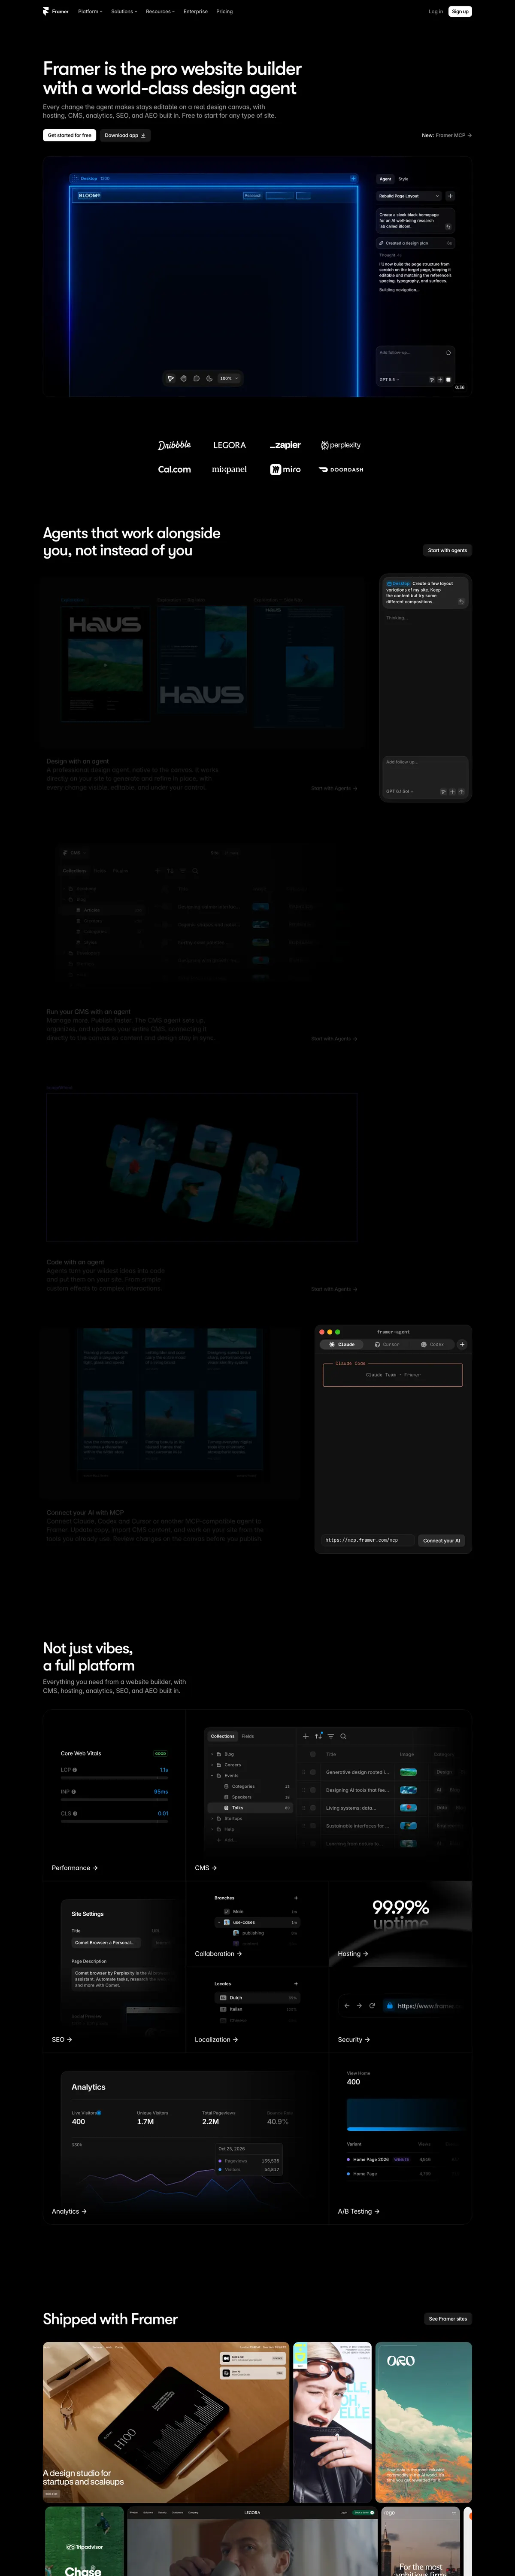The height and width of the screenshot is (2576, 515).
Task: Expand the Blog folder in CMS collections
Action: (223, 1754)
